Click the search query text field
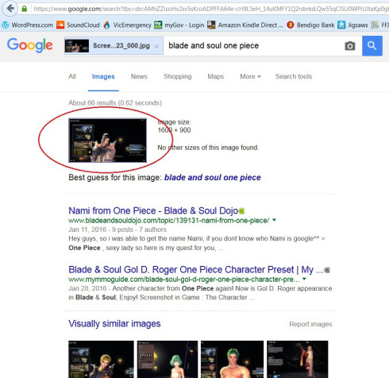Screen dimensions: 389x378 252,46
